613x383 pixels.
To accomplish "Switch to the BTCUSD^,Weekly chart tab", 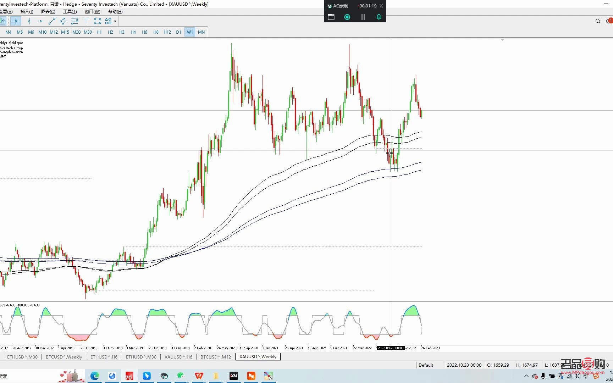I will point(64,357).
